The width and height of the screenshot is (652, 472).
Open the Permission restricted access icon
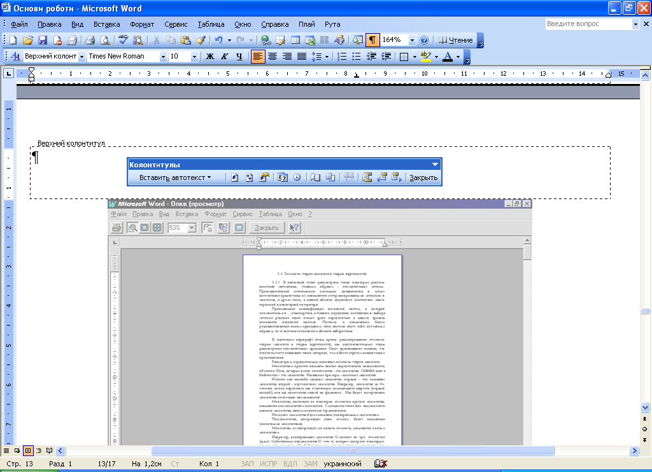point(57,40)
